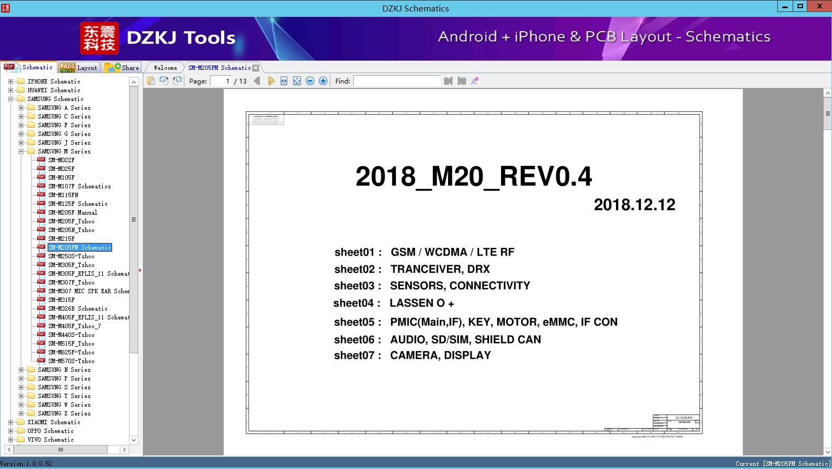832x469 pixels.
Task: Go to the previous page arrow
Action: pos(257,81)
